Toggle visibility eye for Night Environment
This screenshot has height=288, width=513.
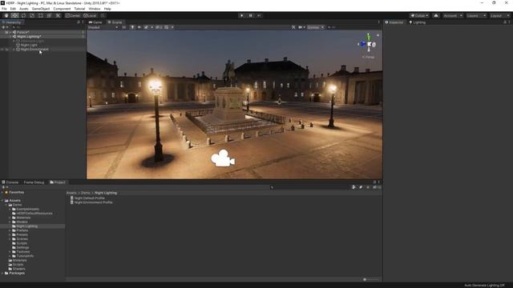pyautogui.click(x=2, y=50)
